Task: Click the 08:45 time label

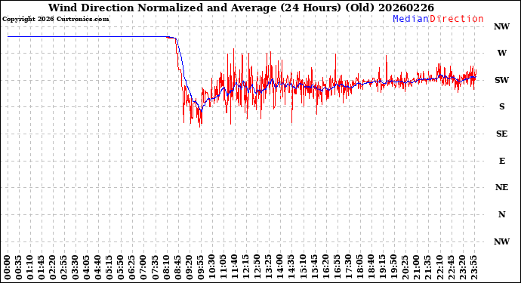Action: tap(177, 267)
